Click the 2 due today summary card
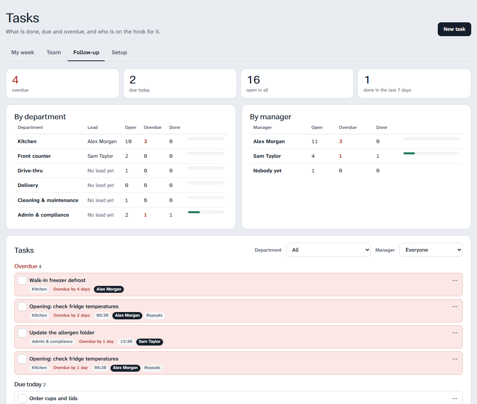The image size is (477, 404). pos(180,83)
